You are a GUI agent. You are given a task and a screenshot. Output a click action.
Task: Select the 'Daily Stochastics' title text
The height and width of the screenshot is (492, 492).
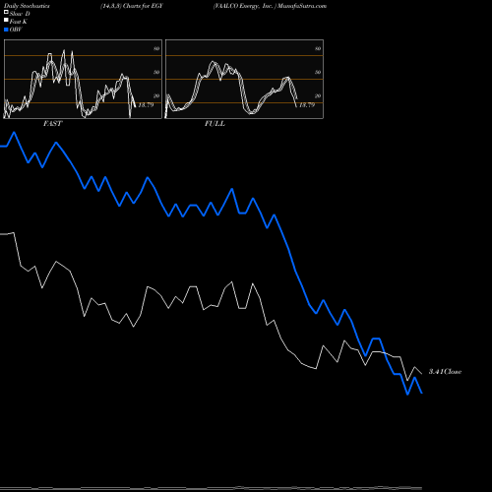coord(27,6)
